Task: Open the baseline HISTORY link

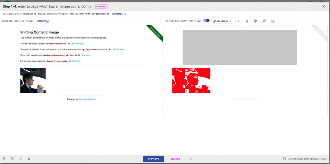Action: coord(42,21)
